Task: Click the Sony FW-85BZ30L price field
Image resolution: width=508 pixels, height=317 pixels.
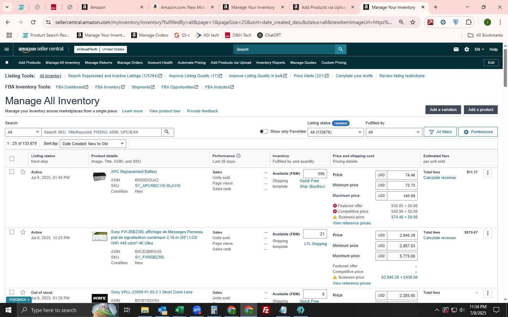Action: (402, 235)
